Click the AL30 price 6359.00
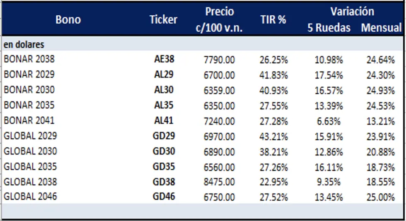This screenshot has width=406, height=221. [219, 91]
